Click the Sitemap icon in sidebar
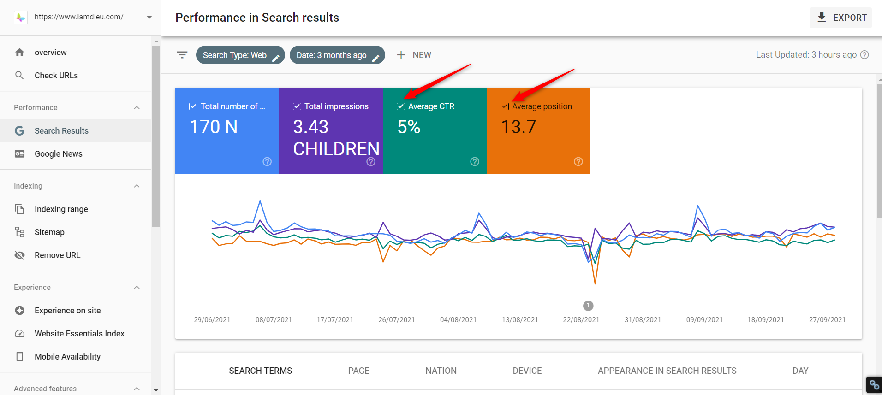Screen dimensions: 882x395 click(19, 232)
